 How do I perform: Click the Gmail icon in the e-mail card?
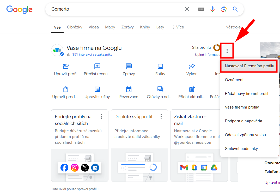(184, 167)
